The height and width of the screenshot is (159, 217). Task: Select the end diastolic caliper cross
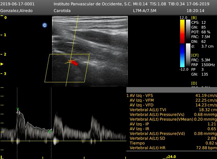[x=51, y=130]
